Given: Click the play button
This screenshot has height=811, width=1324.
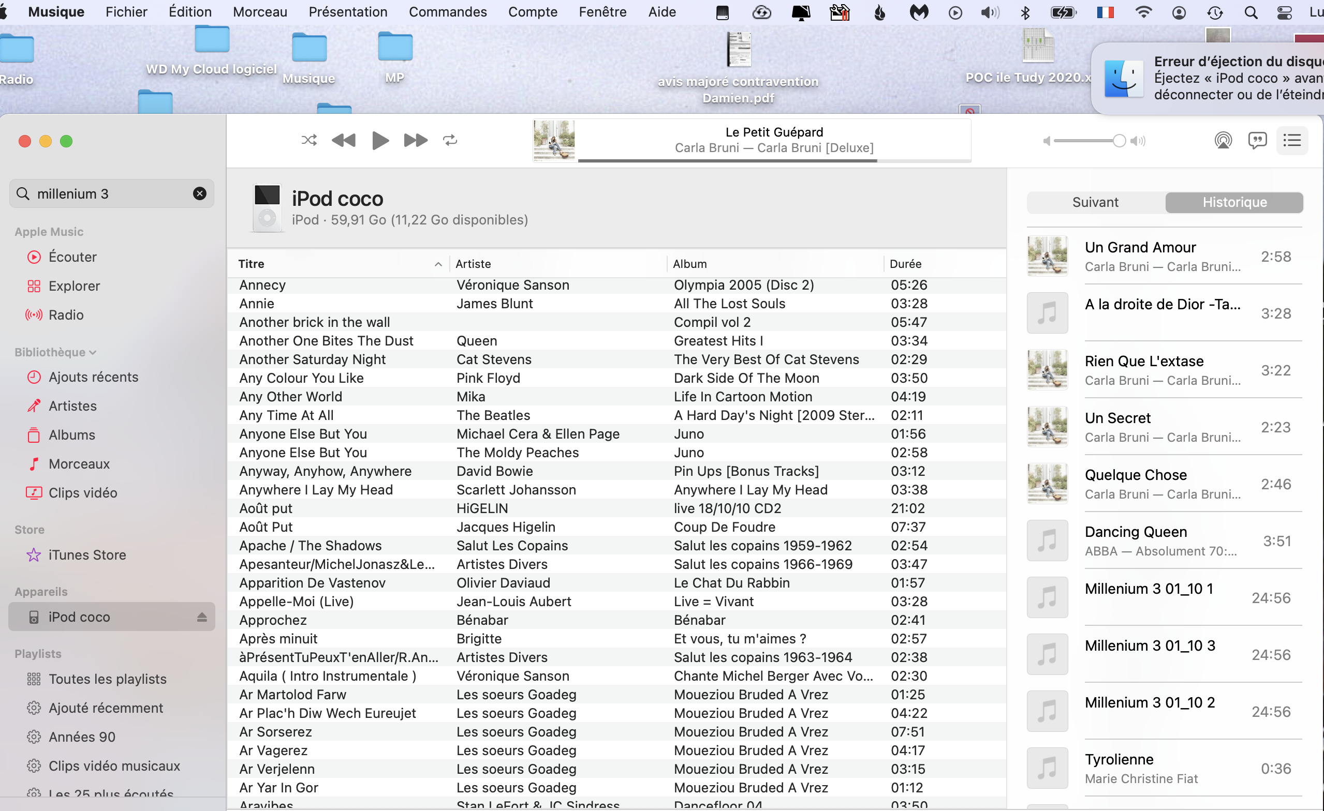Looking at the screenshot, I should click(380, 141).
